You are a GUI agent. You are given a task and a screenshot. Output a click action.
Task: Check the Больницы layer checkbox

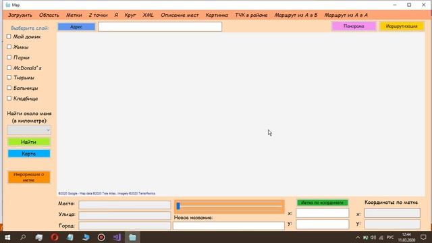[9, 88]
